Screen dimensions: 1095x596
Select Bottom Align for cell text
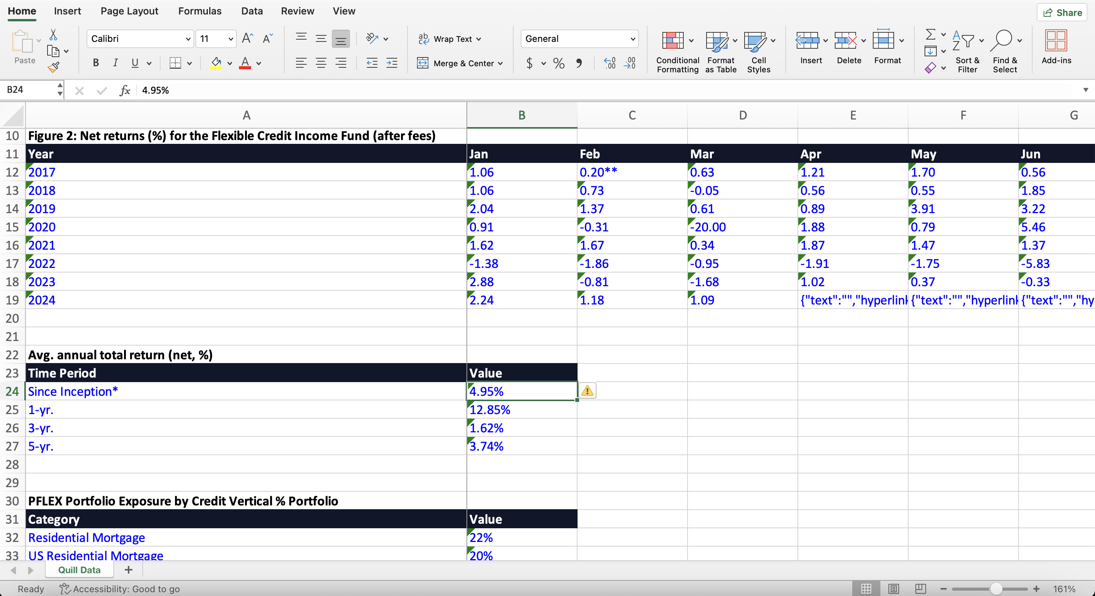341,39
